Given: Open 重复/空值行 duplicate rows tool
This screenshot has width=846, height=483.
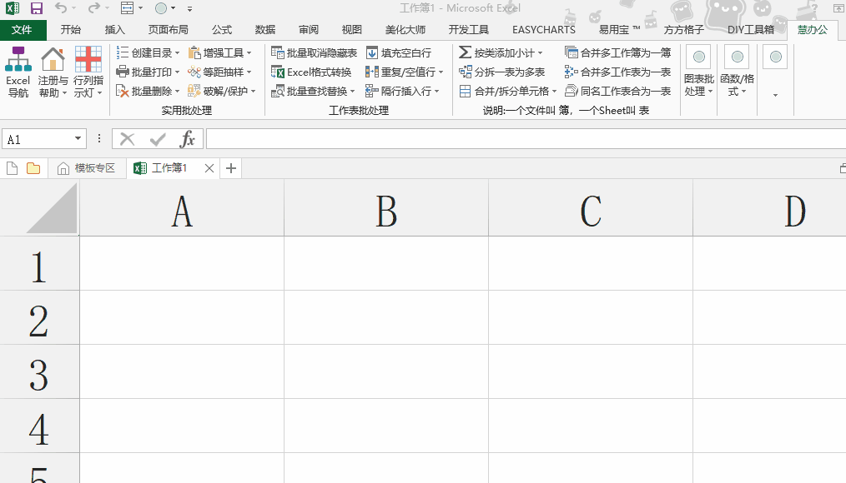Looking at the screenshot, I should (x=404, y=72).
